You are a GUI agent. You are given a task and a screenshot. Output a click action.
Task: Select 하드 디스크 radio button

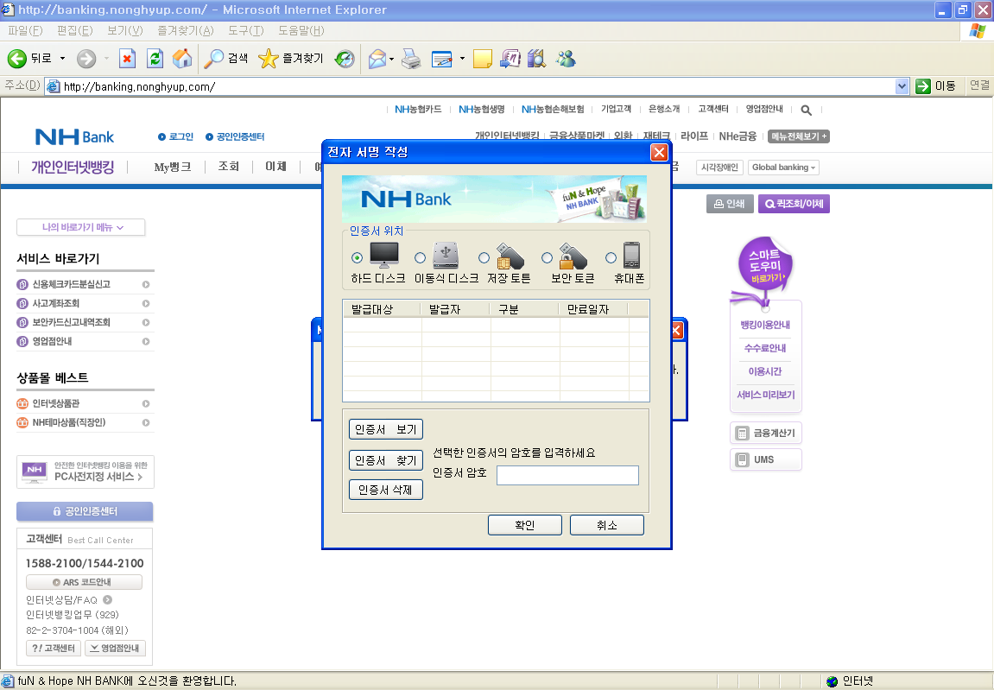pos(357,257)
